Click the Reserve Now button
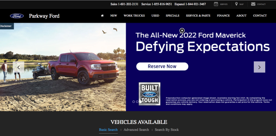The width and height of the screenshot is (276, 136). (x=162, y=67)
